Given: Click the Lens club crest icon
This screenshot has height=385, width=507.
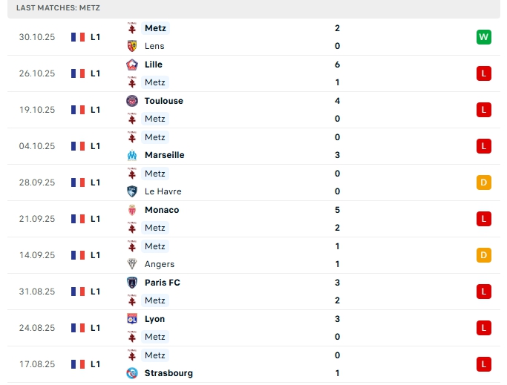Looking at the screenshot, I should 133,46.
